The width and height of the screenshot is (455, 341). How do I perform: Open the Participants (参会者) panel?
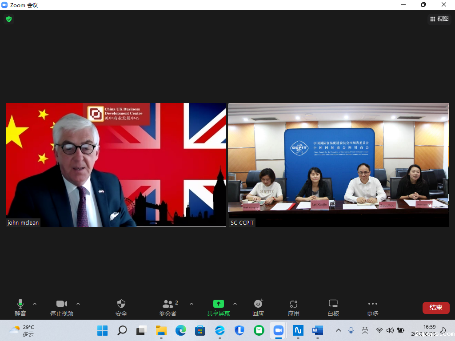click(x=168, y=307)
